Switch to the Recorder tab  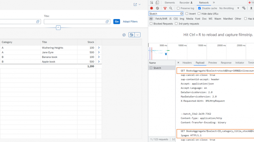click(x=186, y=2)
